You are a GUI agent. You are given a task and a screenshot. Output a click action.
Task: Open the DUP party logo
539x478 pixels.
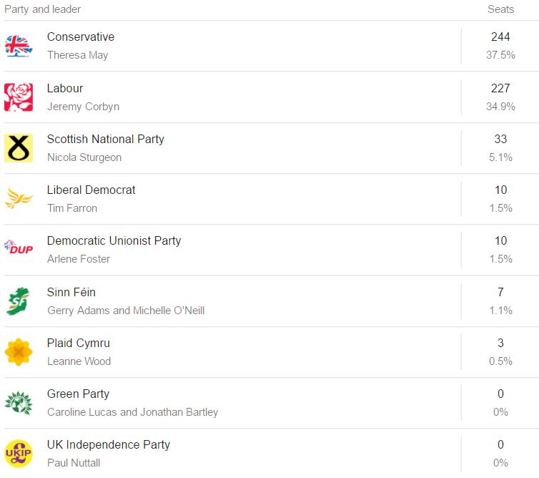pos(19,247)
